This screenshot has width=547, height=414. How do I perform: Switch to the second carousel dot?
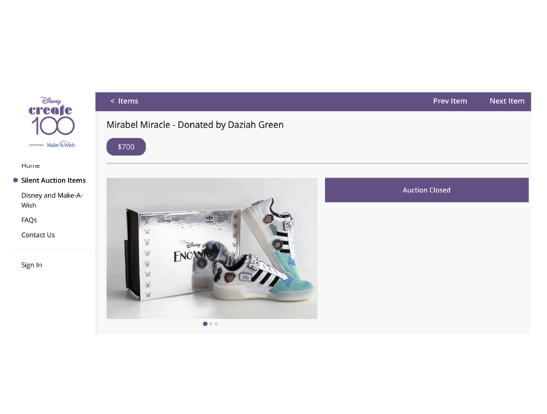coord(211,324)
